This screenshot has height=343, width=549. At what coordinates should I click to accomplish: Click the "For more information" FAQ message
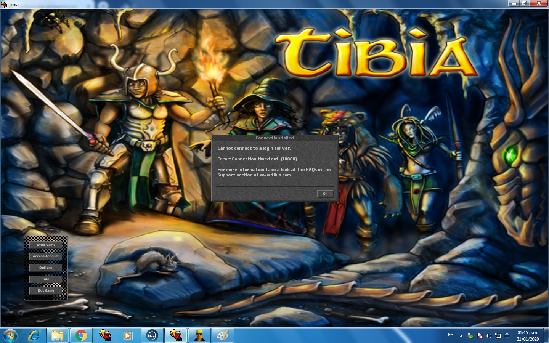coord(274,172)
